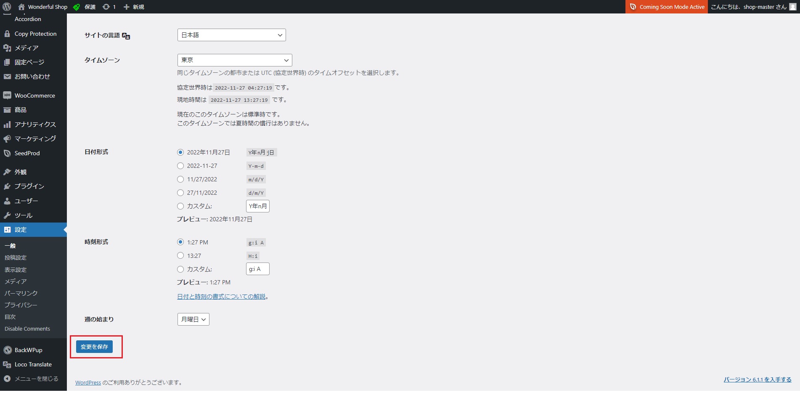Click the 変更を保存 save button
The image size is (800, 411).
pos(94,347)
